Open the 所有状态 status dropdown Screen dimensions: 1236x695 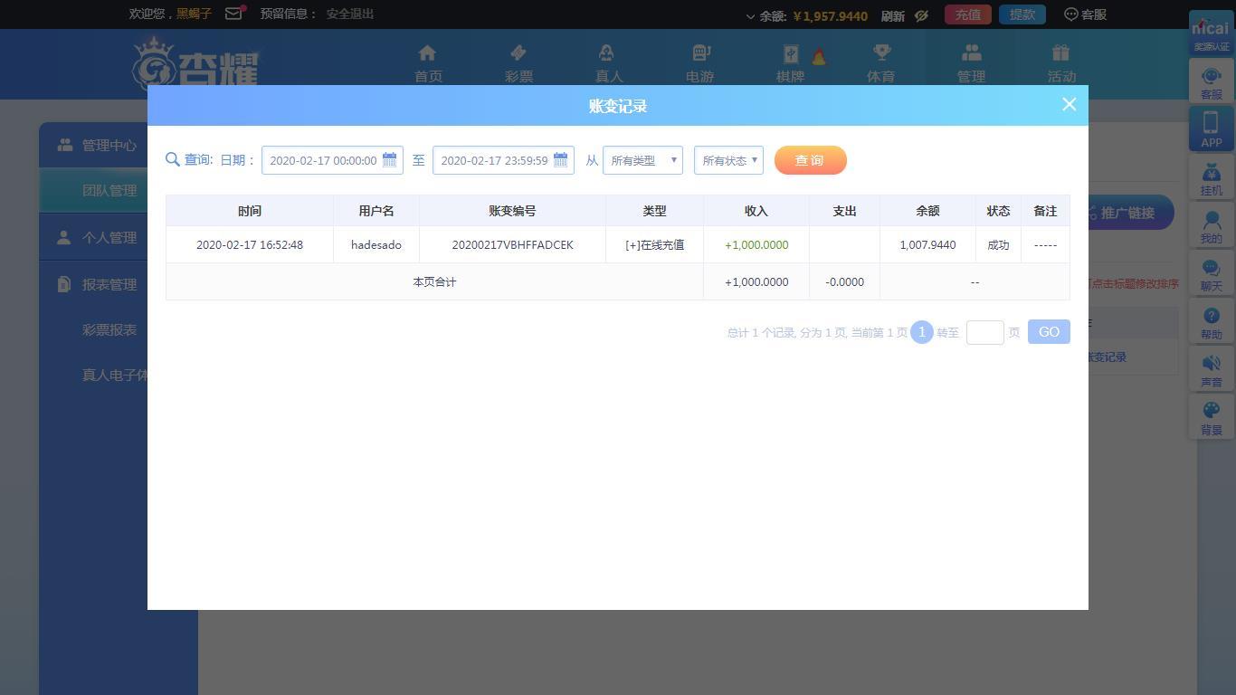tap(728, 160)
